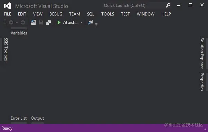Click the Open File folder icon

click(x=33, y=22)
